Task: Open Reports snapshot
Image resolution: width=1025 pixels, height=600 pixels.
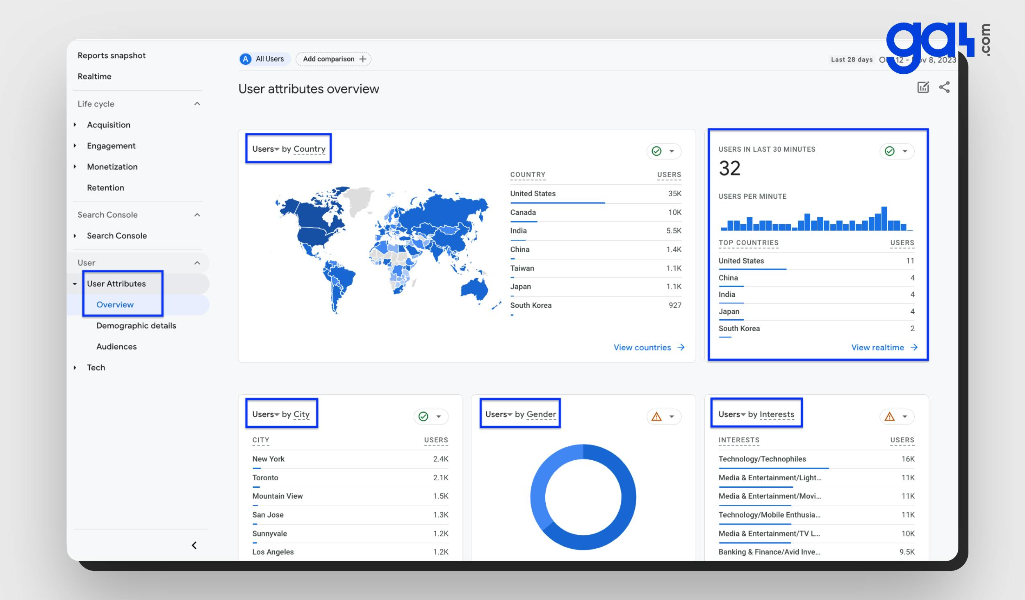Action: pyautogui.click(x=112, y=55)
